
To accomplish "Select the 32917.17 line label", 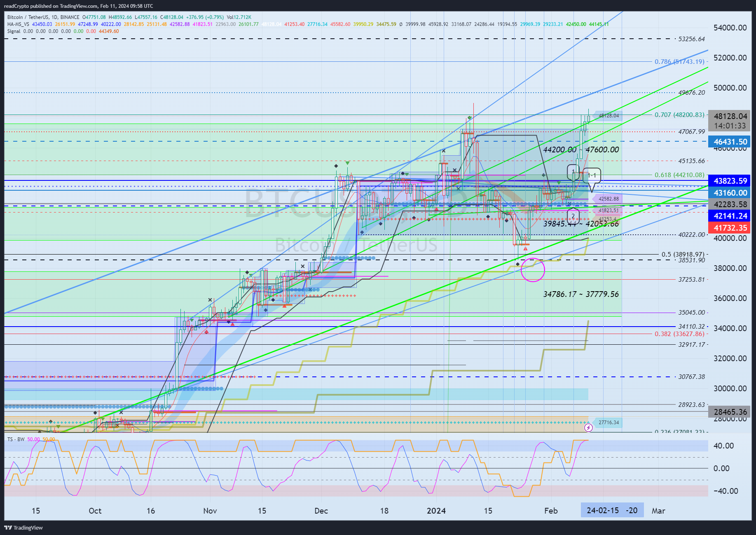I will coord(691,345).
